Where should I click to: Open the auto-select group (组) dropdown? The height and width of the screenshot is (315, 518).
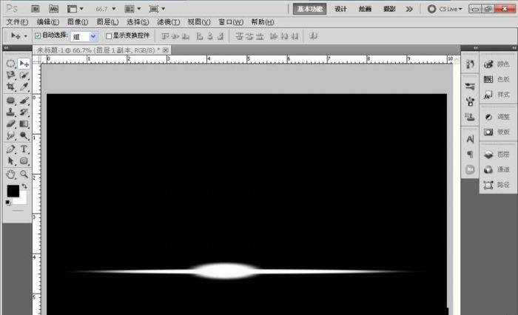[92, 35]
